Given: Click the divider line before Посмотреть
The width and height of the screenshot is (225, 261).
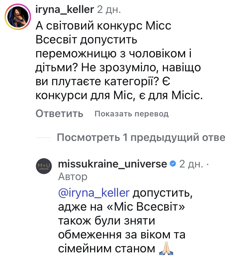Looking at the screenshot, I should pos(43,137).
